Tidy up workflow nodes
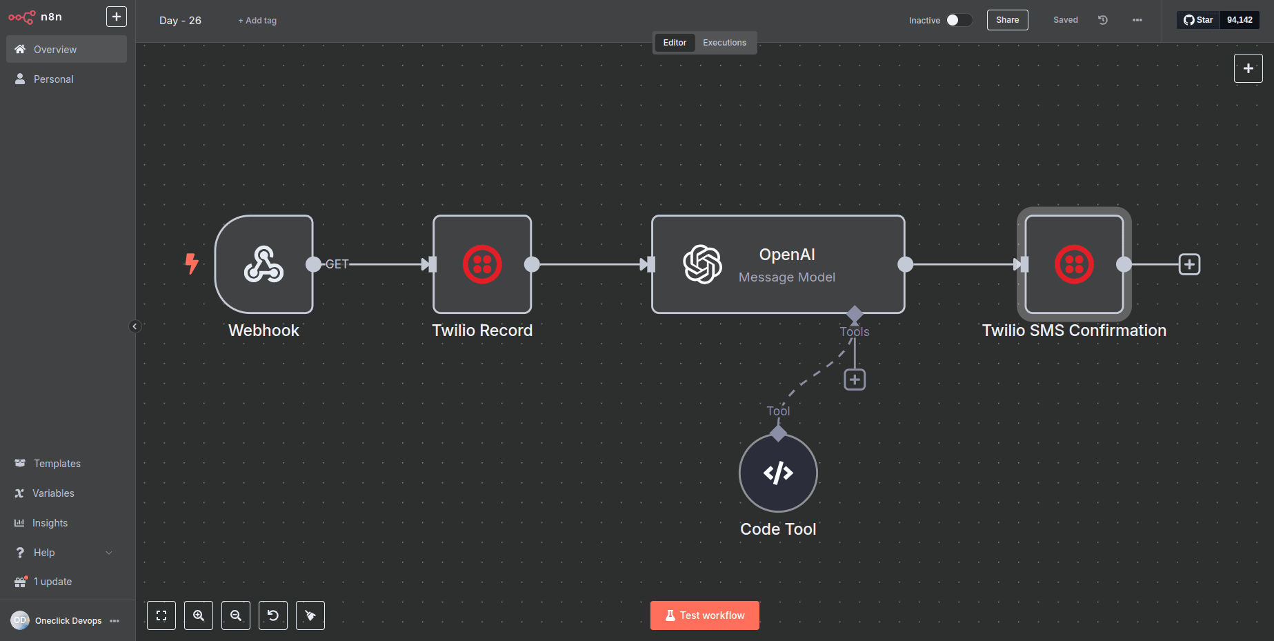 point(310,615)
